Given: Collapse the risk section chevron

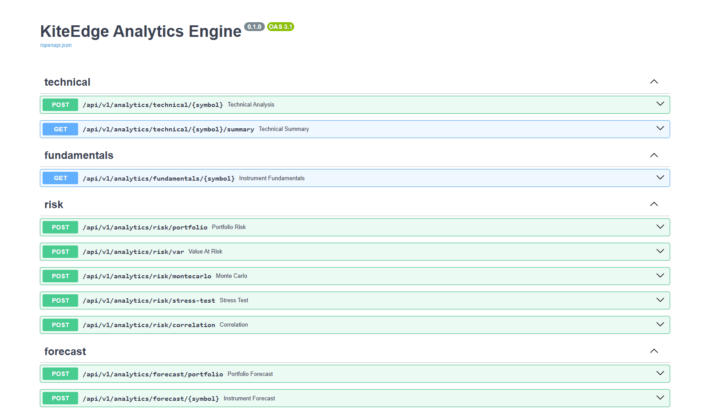Looking at the screenshot, I should [654, 204].
